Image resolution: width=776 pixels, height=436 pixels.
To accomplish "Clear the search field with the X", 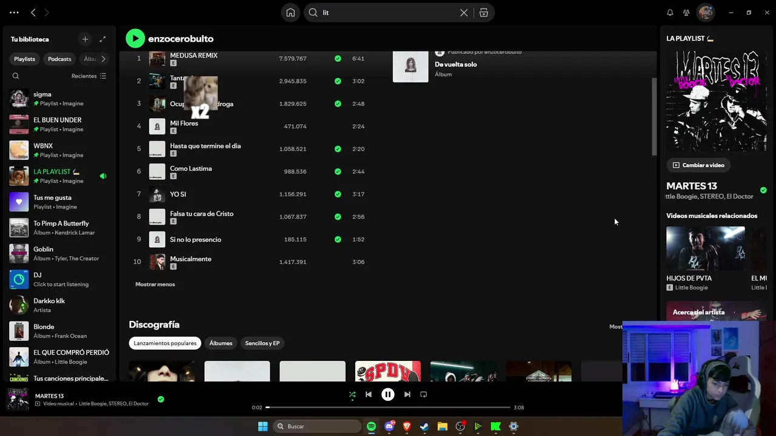I will pyautogui.click(x=464, y=13).
